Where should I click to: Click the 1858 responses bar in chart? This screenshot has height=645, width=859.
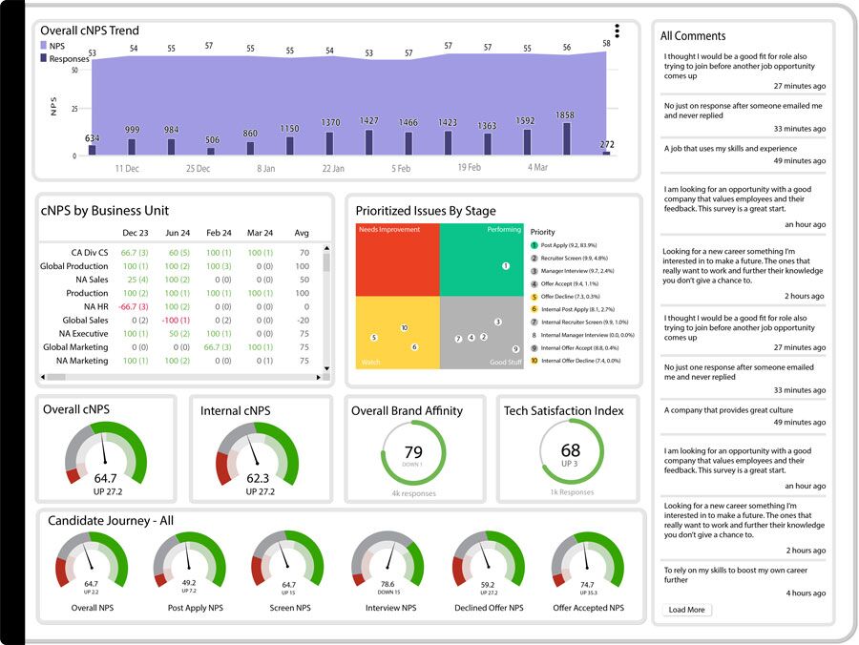click(x=566, y=138)
